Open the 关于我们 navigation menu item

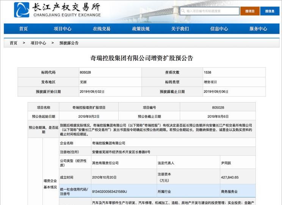pos(180,29)
